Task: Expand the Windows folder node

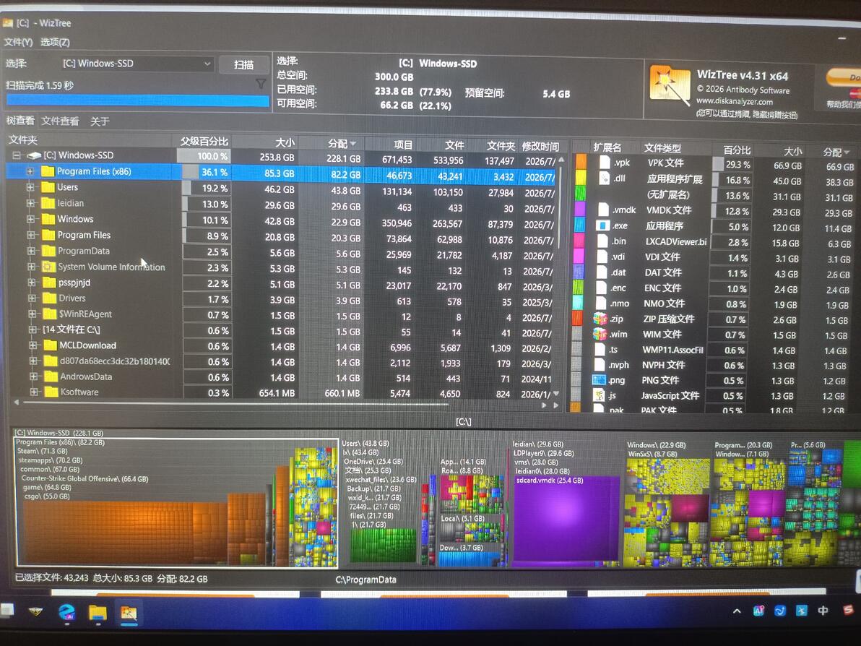Action: [x=31, y=219]
